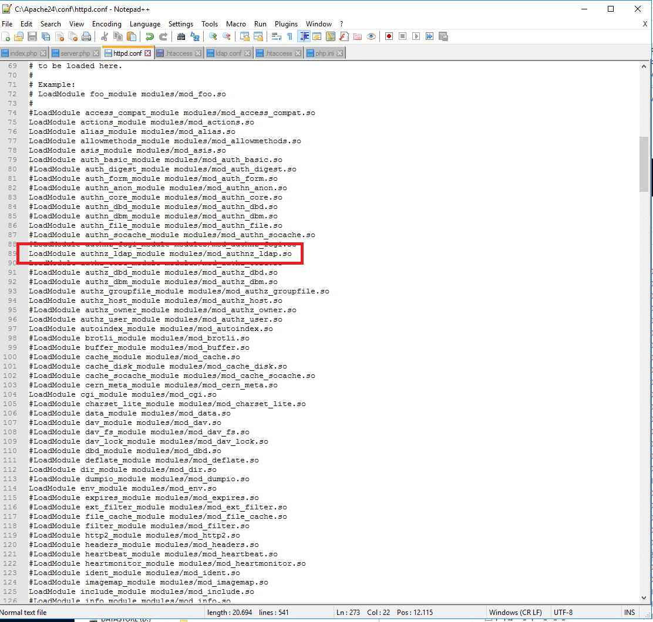Click the Save All toolbar icon
Screen dimensions: 653x622
click(x=46, y=36)
